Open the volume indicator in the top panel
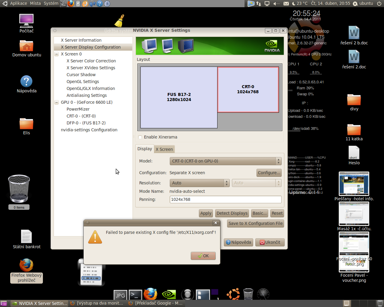This screenshot has height=307, width=384. (276, 4)
